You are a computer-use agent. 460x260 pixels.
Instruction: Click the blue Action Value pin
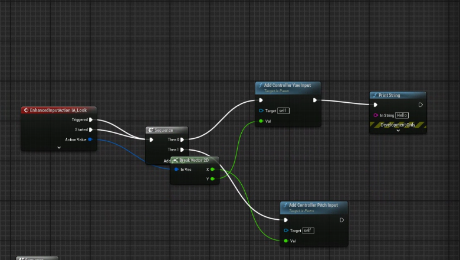90,140
